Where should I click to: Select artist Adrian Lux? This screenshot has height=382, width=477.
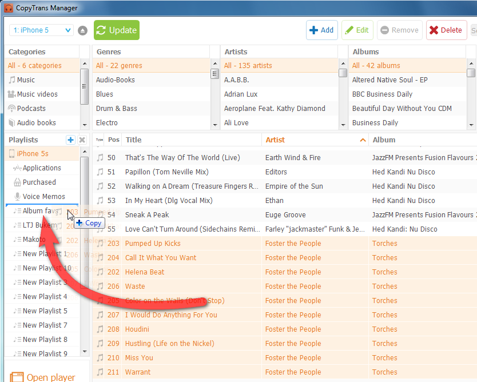click(279, 94)
